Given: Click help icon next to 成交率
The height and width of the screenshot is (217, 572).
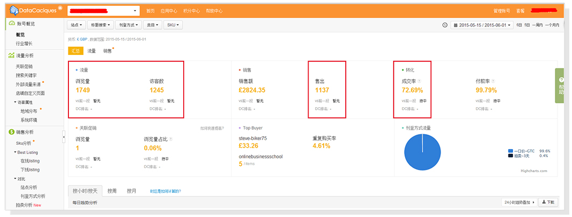Looking at the screenshot, I should pyautogui.click(x=420, y=81).
